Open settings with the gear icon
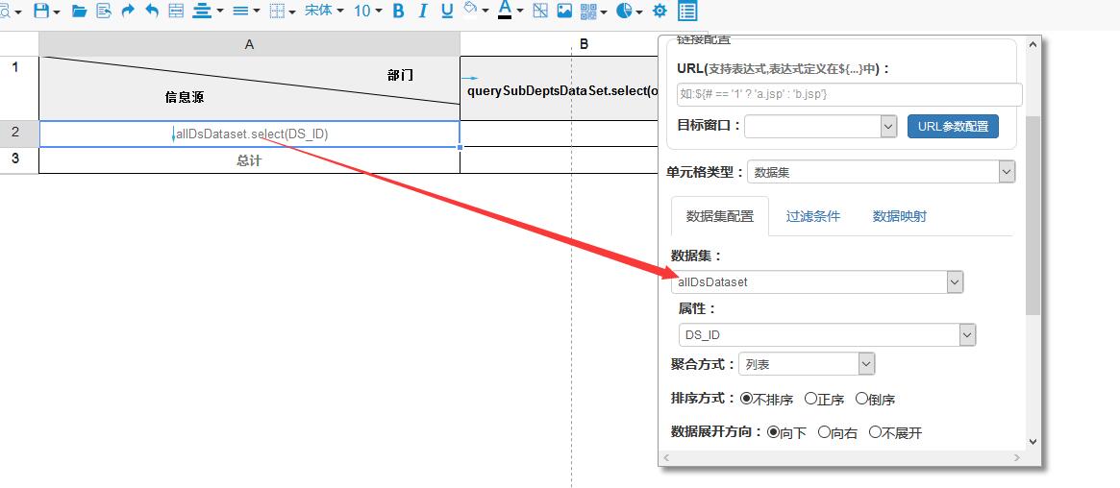Viewport: 1120px width, 488px height. coord(660,11)
